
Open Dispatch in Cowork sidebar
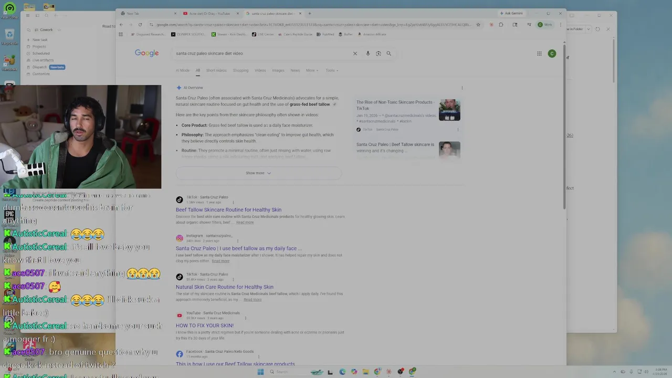pos(39,67)
